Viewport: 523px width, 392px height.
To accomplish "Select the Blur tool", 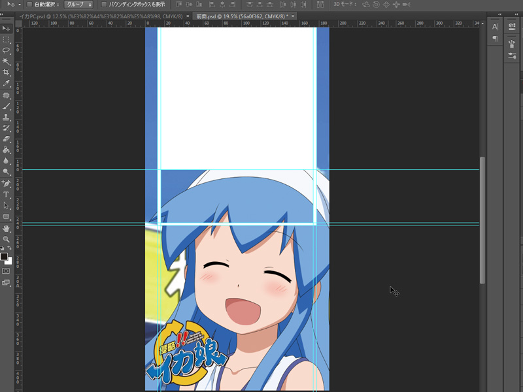I will tap(6, 161).
